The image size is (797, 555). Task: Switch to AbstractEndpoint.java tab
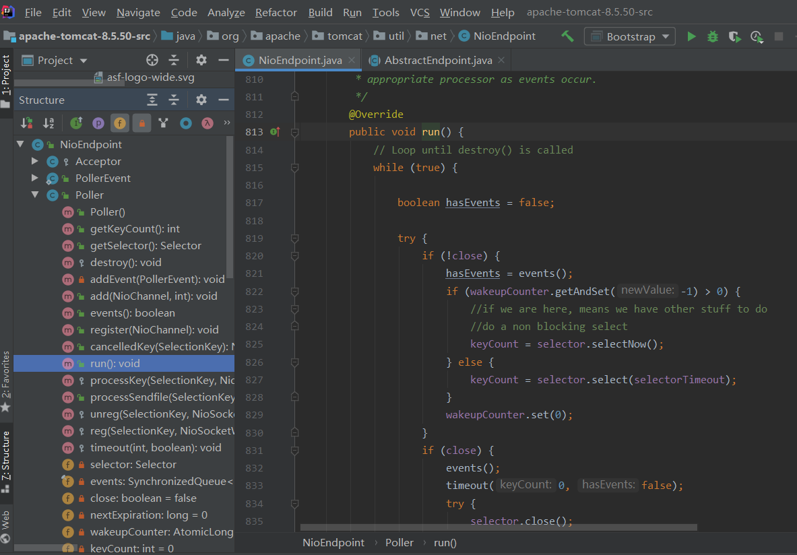click(438, 61)
